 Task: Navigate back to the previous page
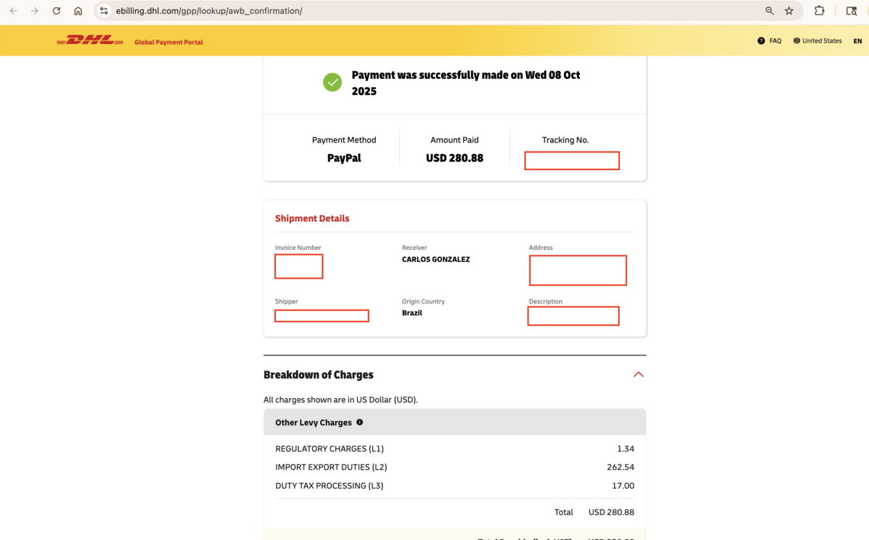[x=13, y=11]
